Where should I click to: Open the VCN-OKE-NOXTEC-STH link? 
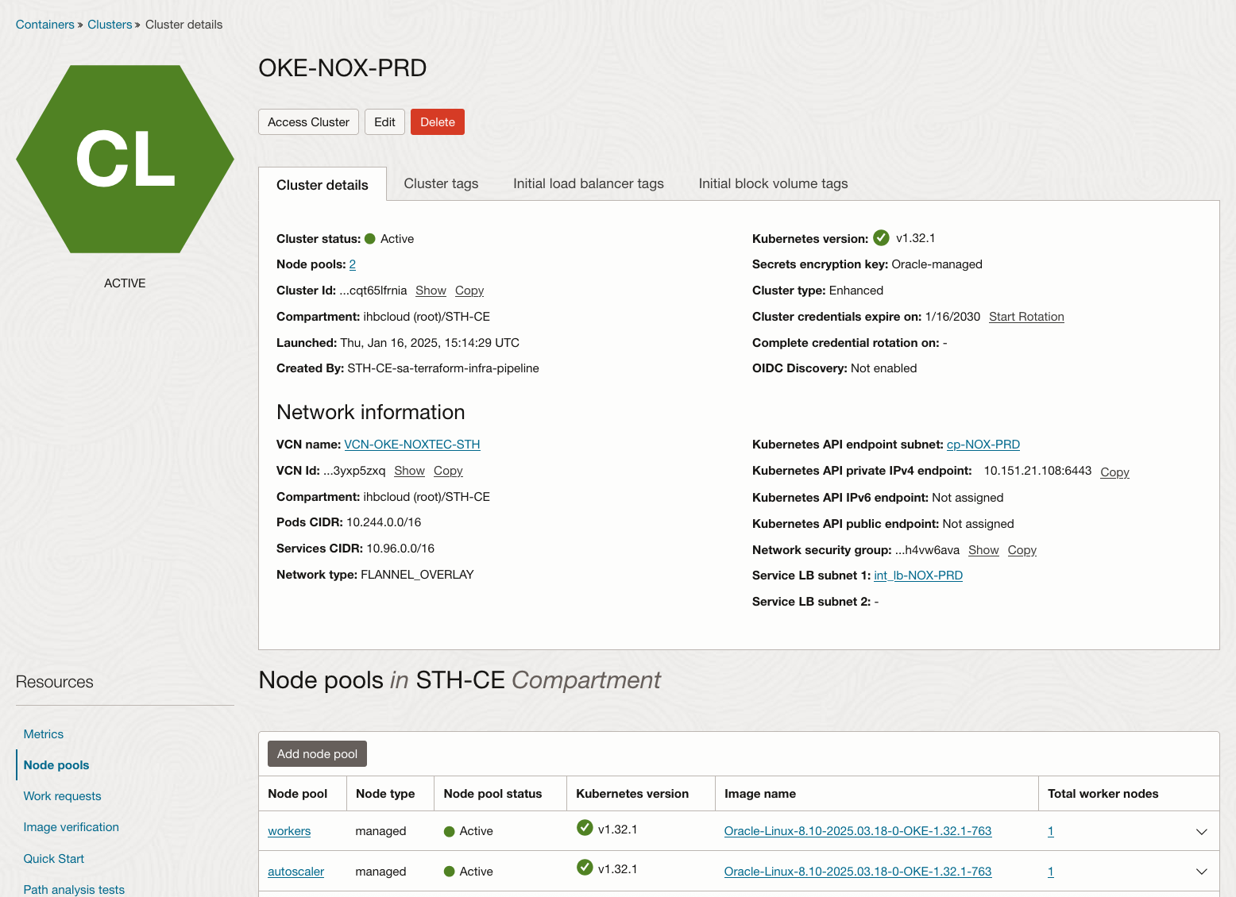click(411, 444)
